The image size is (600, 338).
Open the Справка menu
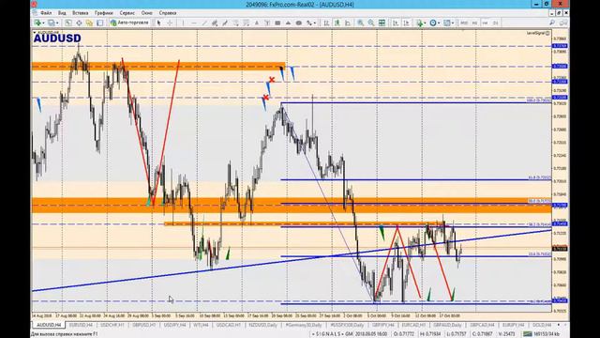tap(168, 13)
